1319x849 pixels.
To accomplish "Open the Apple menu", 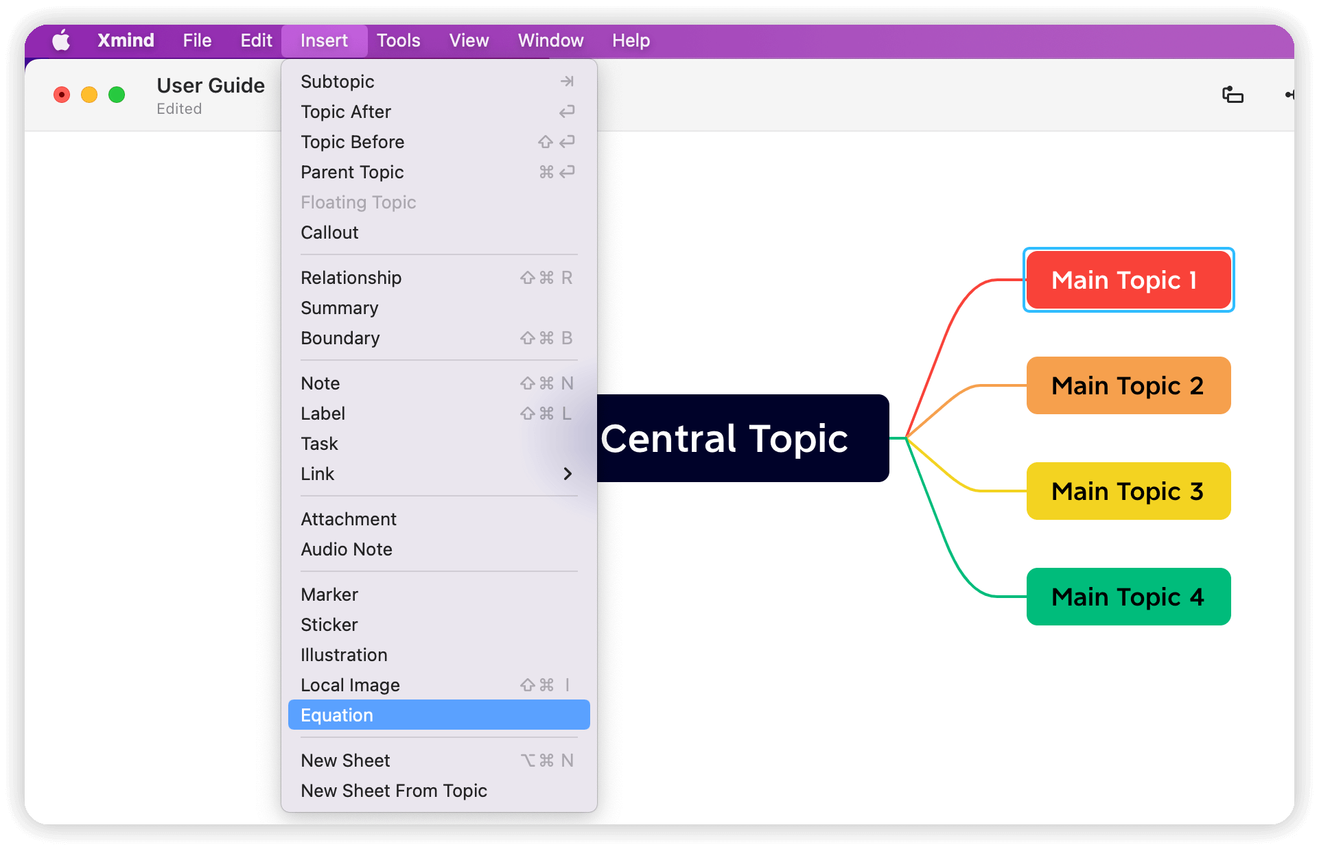I will pos(61,40).
